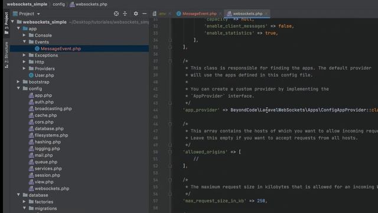Image resolution: width=378 pixels, height=213 pixels.
Task: Expand the factories folder
Action: [x=24, y=202]
